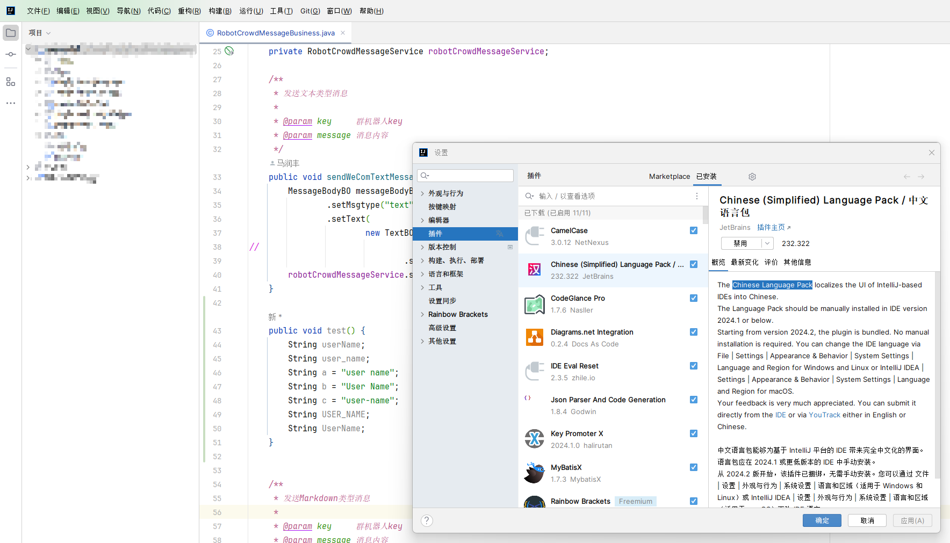Click the 确定 button

pyautogui.click(x=822, y=520)
